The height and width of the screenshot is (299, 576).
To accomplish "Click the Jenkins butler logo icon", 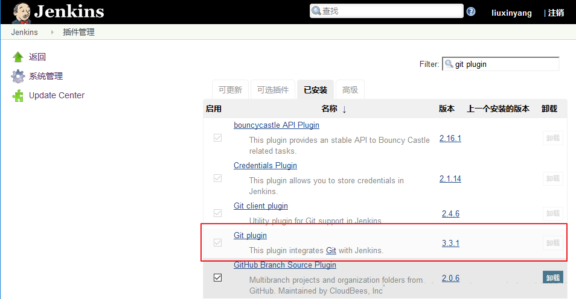I will point(21,13).
